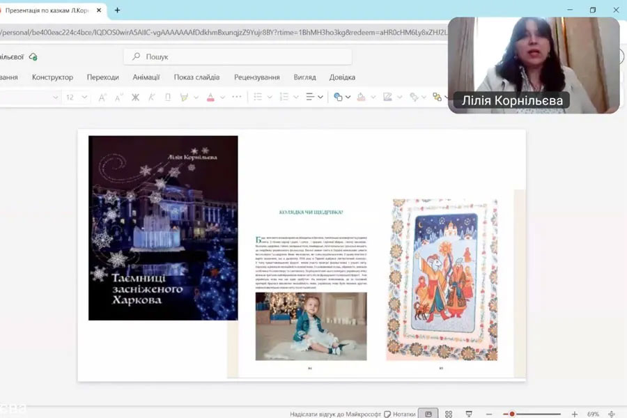627x418 pixels.
Task: Expand the numbered list dropdown arrow
Action: pos(295,97)
